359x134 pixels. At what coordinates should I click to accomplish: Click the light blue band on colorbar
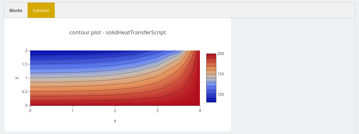pos(211,84)
